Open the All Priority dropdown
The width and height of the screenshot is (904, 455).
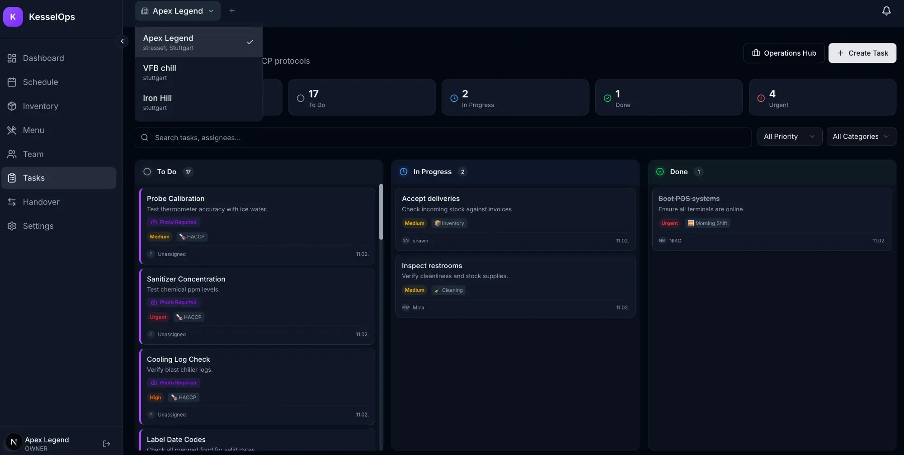(x=789, y=136)
